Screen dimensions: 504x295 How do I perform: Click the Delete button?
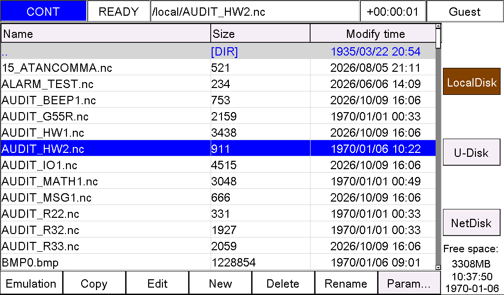(x=283, y=283)
